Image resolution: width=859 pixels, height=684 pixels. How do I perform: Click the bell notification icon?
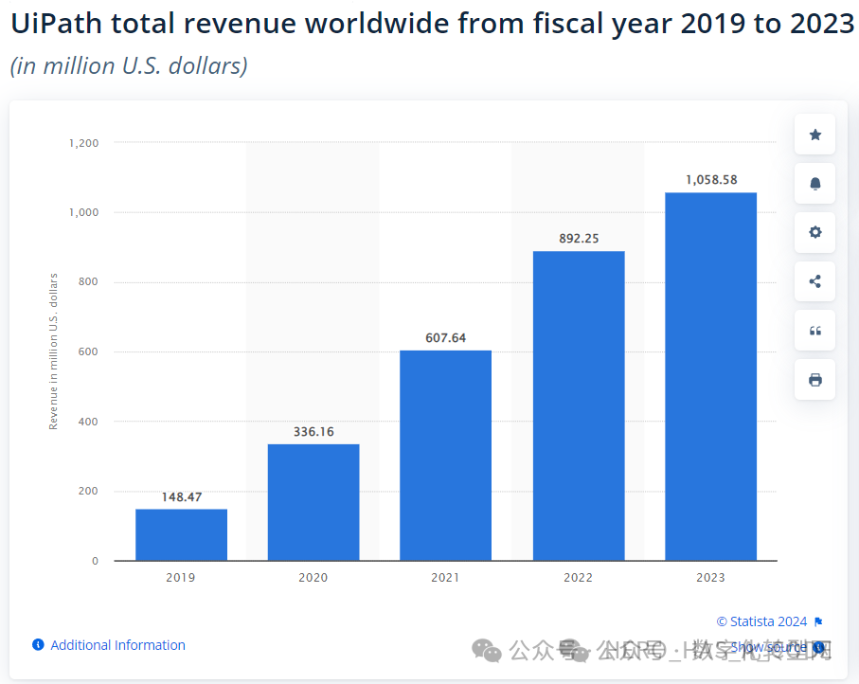click(x=814, y=184)
